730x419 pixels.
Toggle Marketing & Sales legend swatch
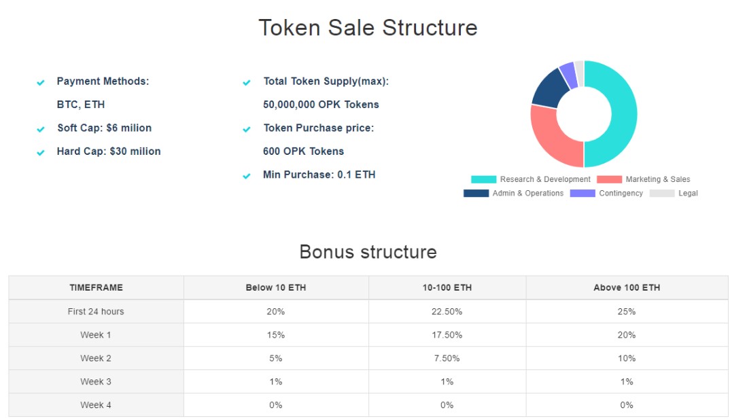[609, 179]
